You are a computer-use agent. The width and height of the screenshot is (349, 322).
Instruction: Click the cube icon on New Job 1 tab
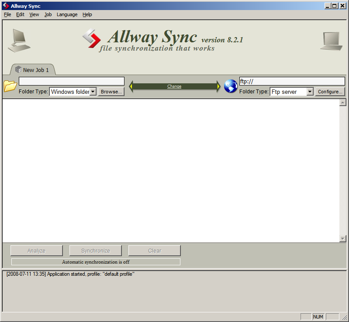click(18, 70)
